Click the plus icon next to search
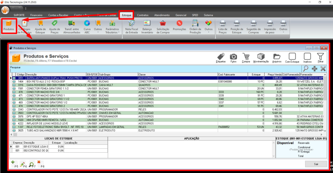333x173 pixels. point(315,69)
